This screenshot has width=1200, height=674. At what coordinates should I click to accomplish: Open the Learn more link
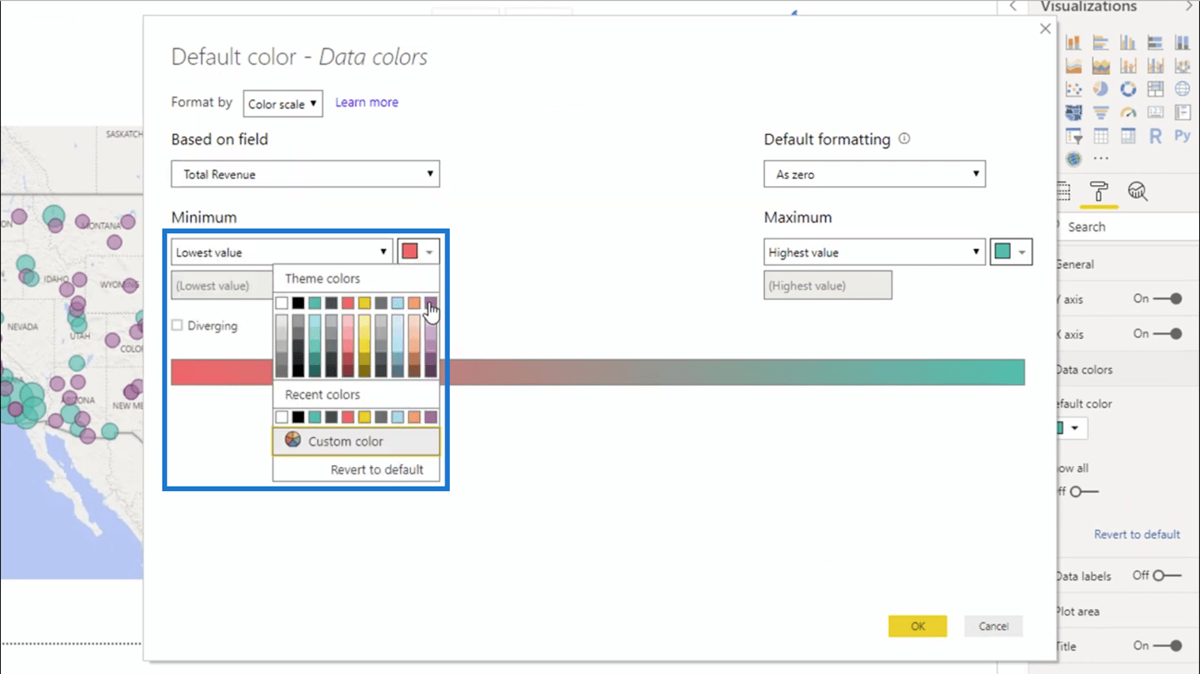367,102
